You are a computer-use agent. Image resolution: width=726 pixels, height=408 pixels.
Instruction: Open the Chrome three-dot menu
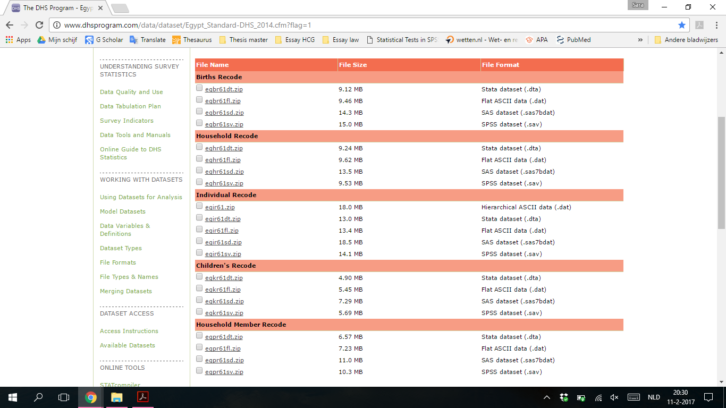click(715, 25)
